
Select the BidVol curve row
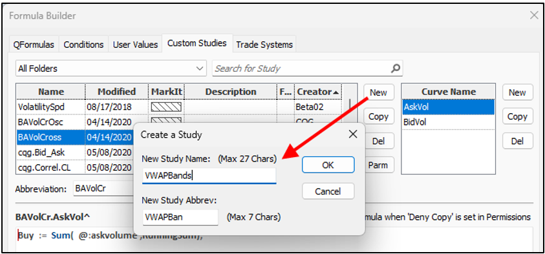449,122
